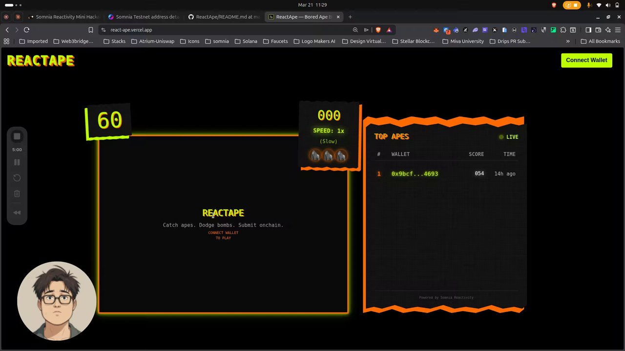The height and width of the screenshot is (351, 625).
Task: Open the All Bookmarks folder
Action: click(600, 41)
